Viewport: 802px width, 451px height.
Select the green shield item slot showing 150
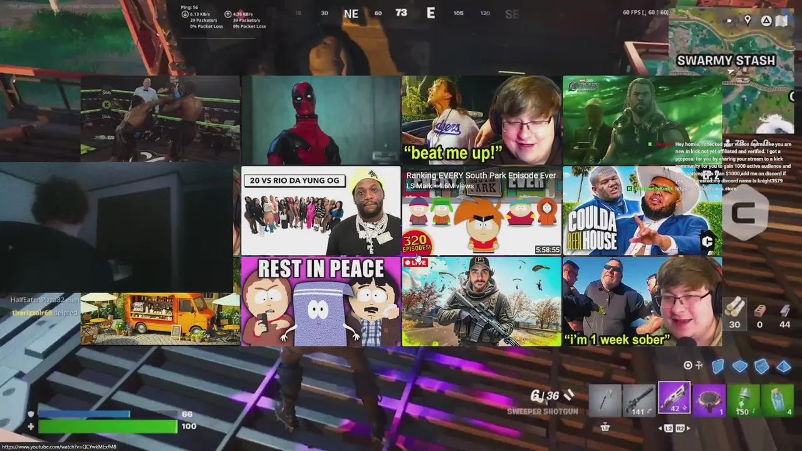coord(743,400)
